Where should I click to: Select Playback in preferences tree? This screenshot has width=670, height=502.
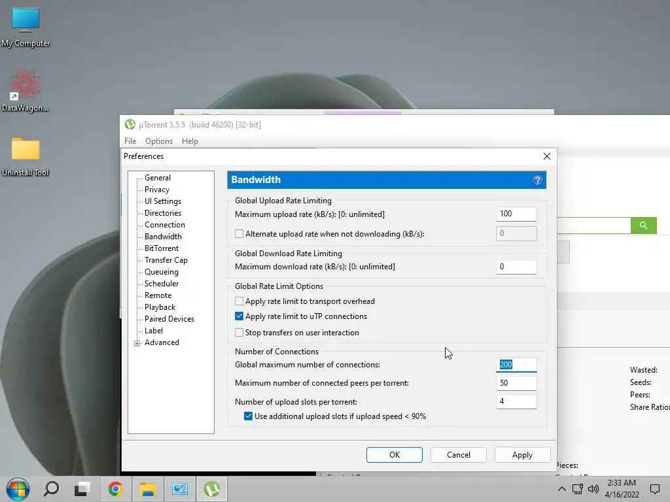coord(160,307)
